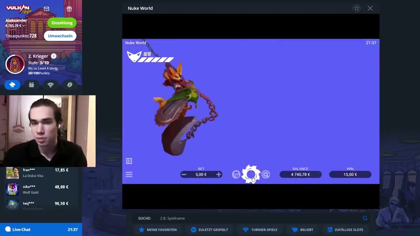The image size is (420, 236).
Task: Open Zuletzt Gespielt category
Action: 209,230
